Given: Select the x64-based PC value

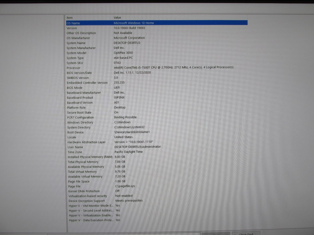Looking at the screenshot, I should (x=123, y=58).
